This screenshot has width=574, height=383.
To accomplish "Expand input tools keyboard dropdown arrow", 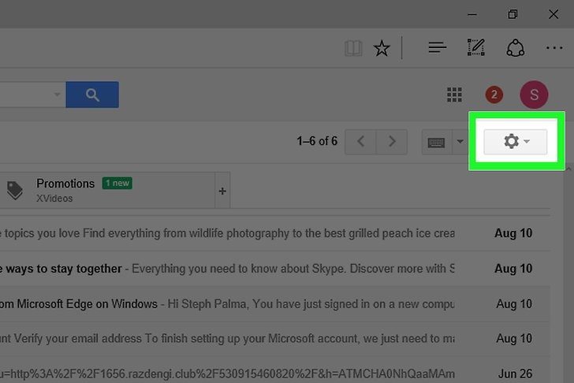I will pyautogui.click(x=460, y=142).
